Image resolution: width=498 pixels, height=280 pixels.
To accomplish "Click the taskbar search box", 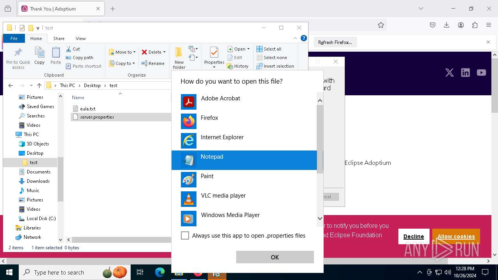I will pyautogui.click(x=75, y=273).
